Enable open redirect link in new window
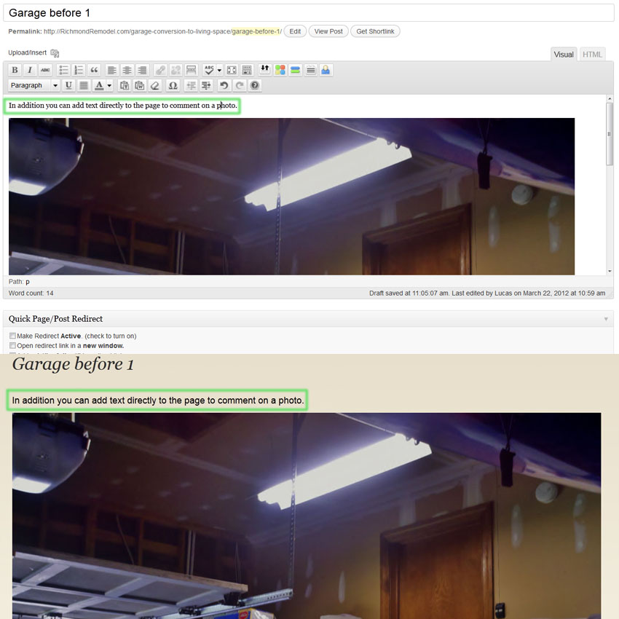Screen dimensions: 619x619 click(x=12, y=345)
